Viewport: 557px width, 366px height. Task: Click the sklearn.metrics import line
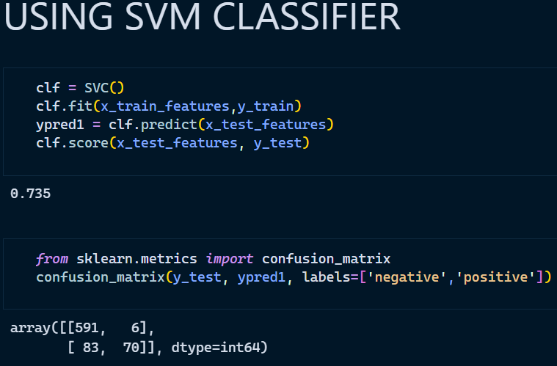(213, 259)
